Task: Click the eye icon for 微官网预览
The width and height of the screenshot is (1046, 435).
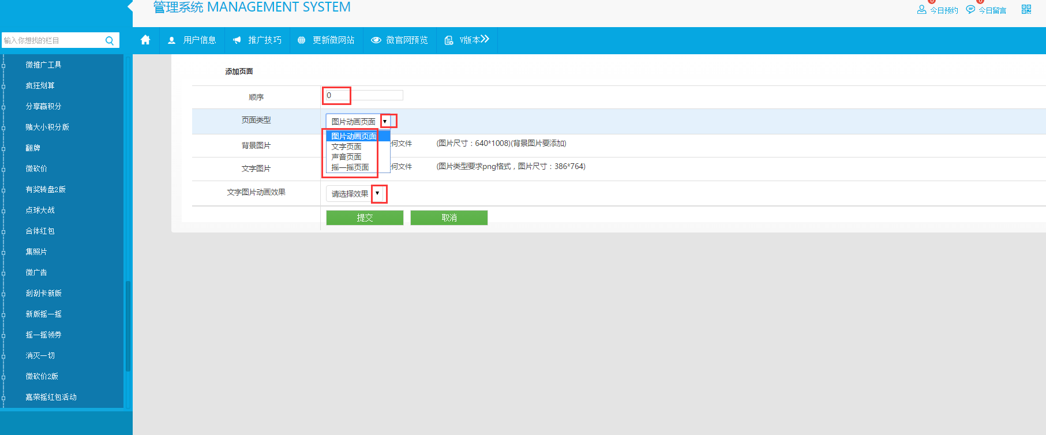Action: 376,40
